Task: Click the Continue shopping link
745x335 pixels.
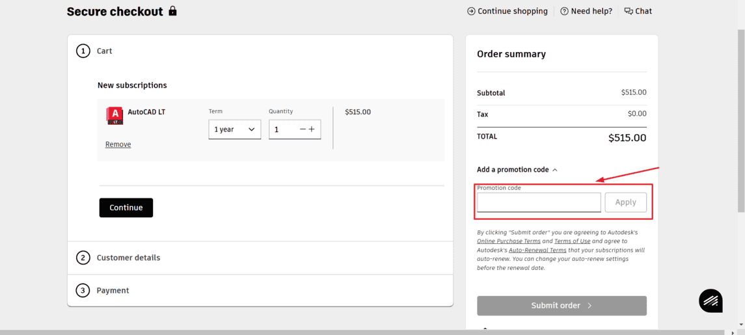Action: point(508,11)
